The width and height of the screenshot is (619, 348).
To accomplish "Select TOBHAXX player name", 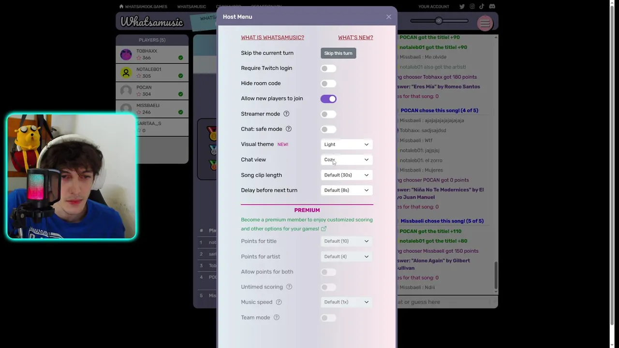I will (x=147, y=51).
